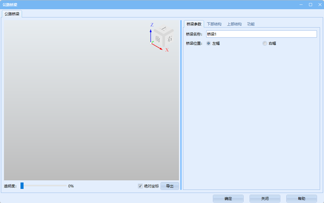Click the white origin point of axes
This screenshot has width=324, height=203.
click(x=151, y=43)
